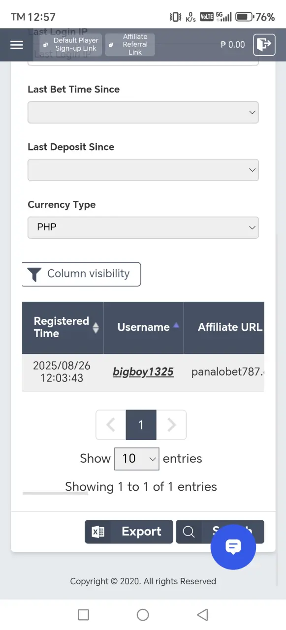Image resolution: width=286 pixels, height=630 pixels.
Task: Sort by Registered Time arrows
Action: click(x=96, y=327)
